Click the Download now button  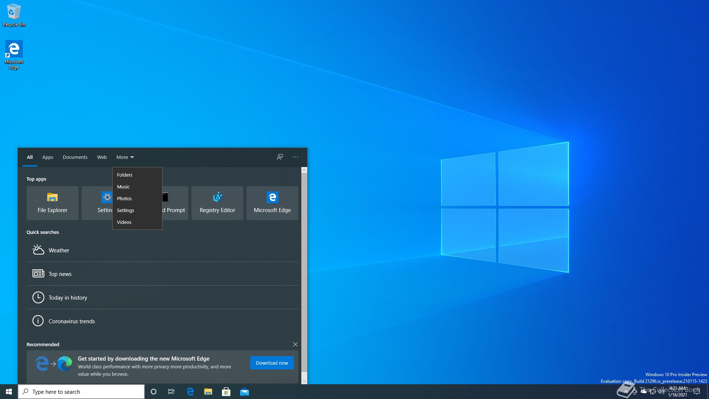tap(272, 363)
